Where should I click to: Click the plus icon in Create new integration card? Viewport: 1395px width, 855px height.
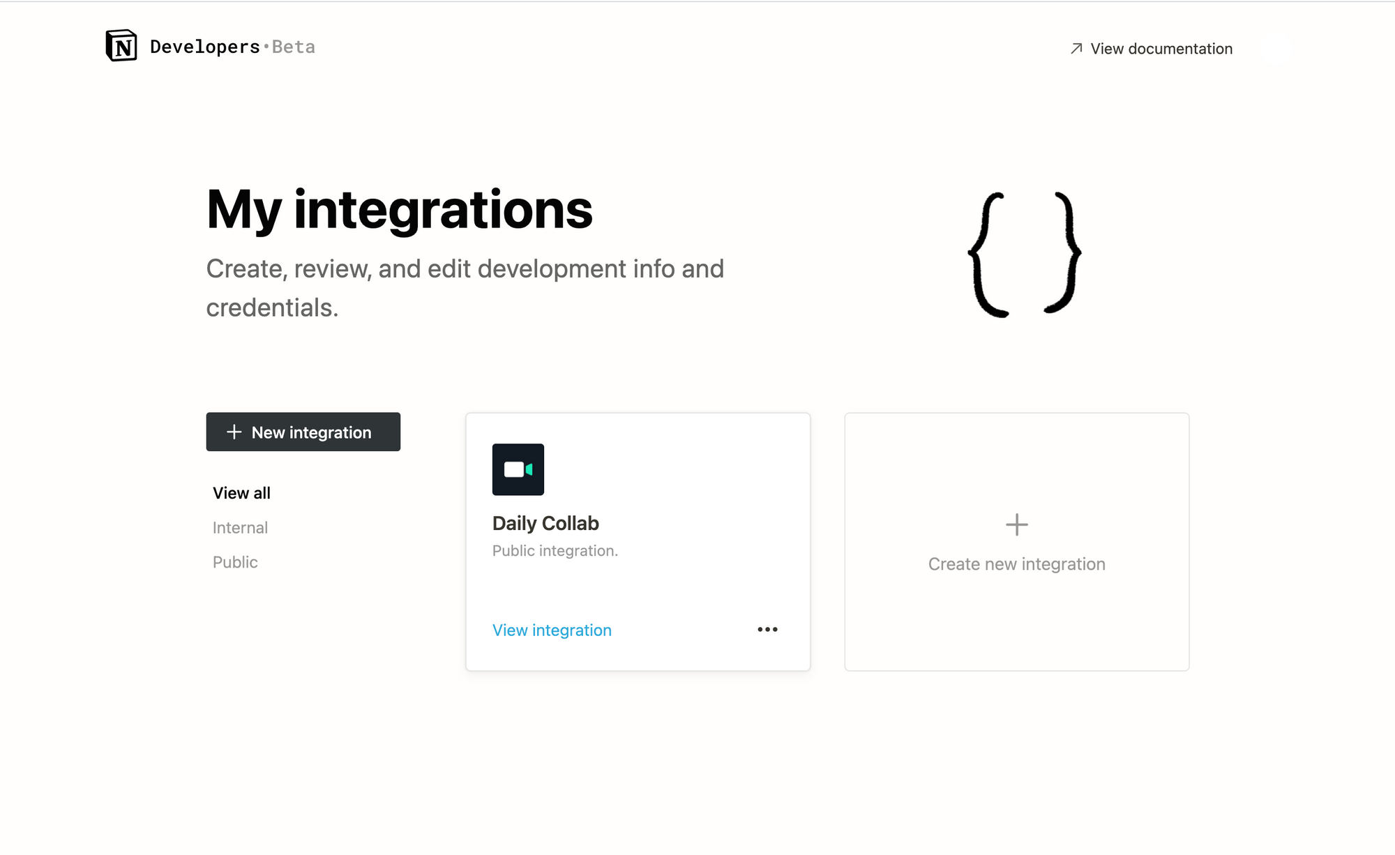[x=1017, y=524]
